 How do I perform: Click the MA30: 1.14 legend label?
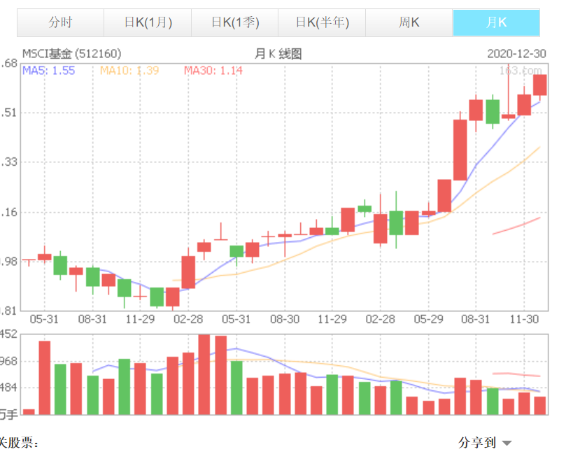point(213,70)
